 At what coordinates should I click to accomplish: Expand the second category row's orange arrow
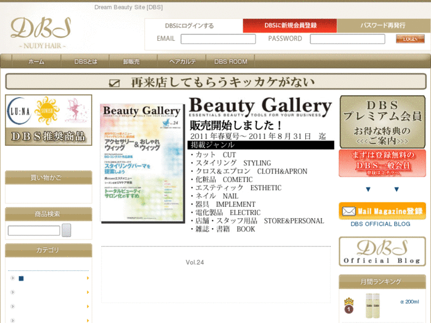click(x=88, y=292)
